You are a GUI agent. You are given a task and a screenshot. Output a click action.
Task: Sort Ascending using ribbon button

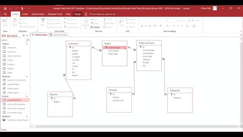tap(54, 19)
